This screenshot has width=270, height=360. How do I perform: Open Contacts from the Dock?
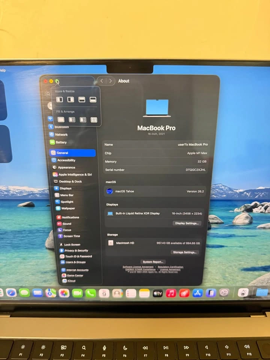click(117, 293)
